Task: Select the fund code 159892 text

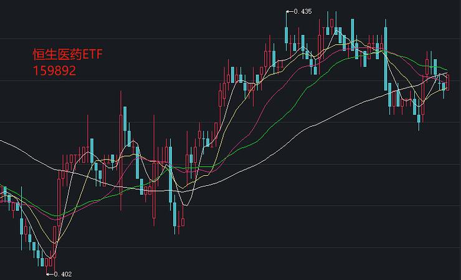Action: tap(54, 71)
